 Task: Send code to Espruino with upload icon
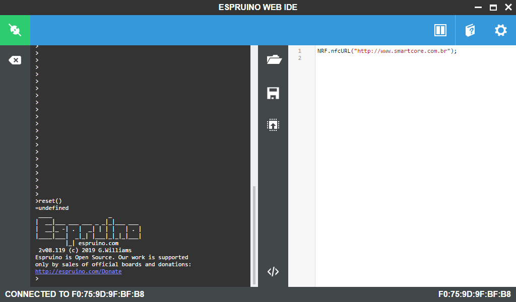273,125
